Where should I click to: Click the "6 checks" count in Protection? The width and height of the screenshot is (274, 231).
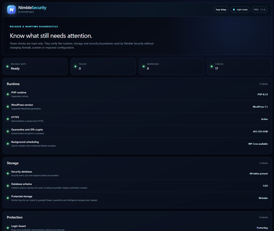(x=263, y=217)
